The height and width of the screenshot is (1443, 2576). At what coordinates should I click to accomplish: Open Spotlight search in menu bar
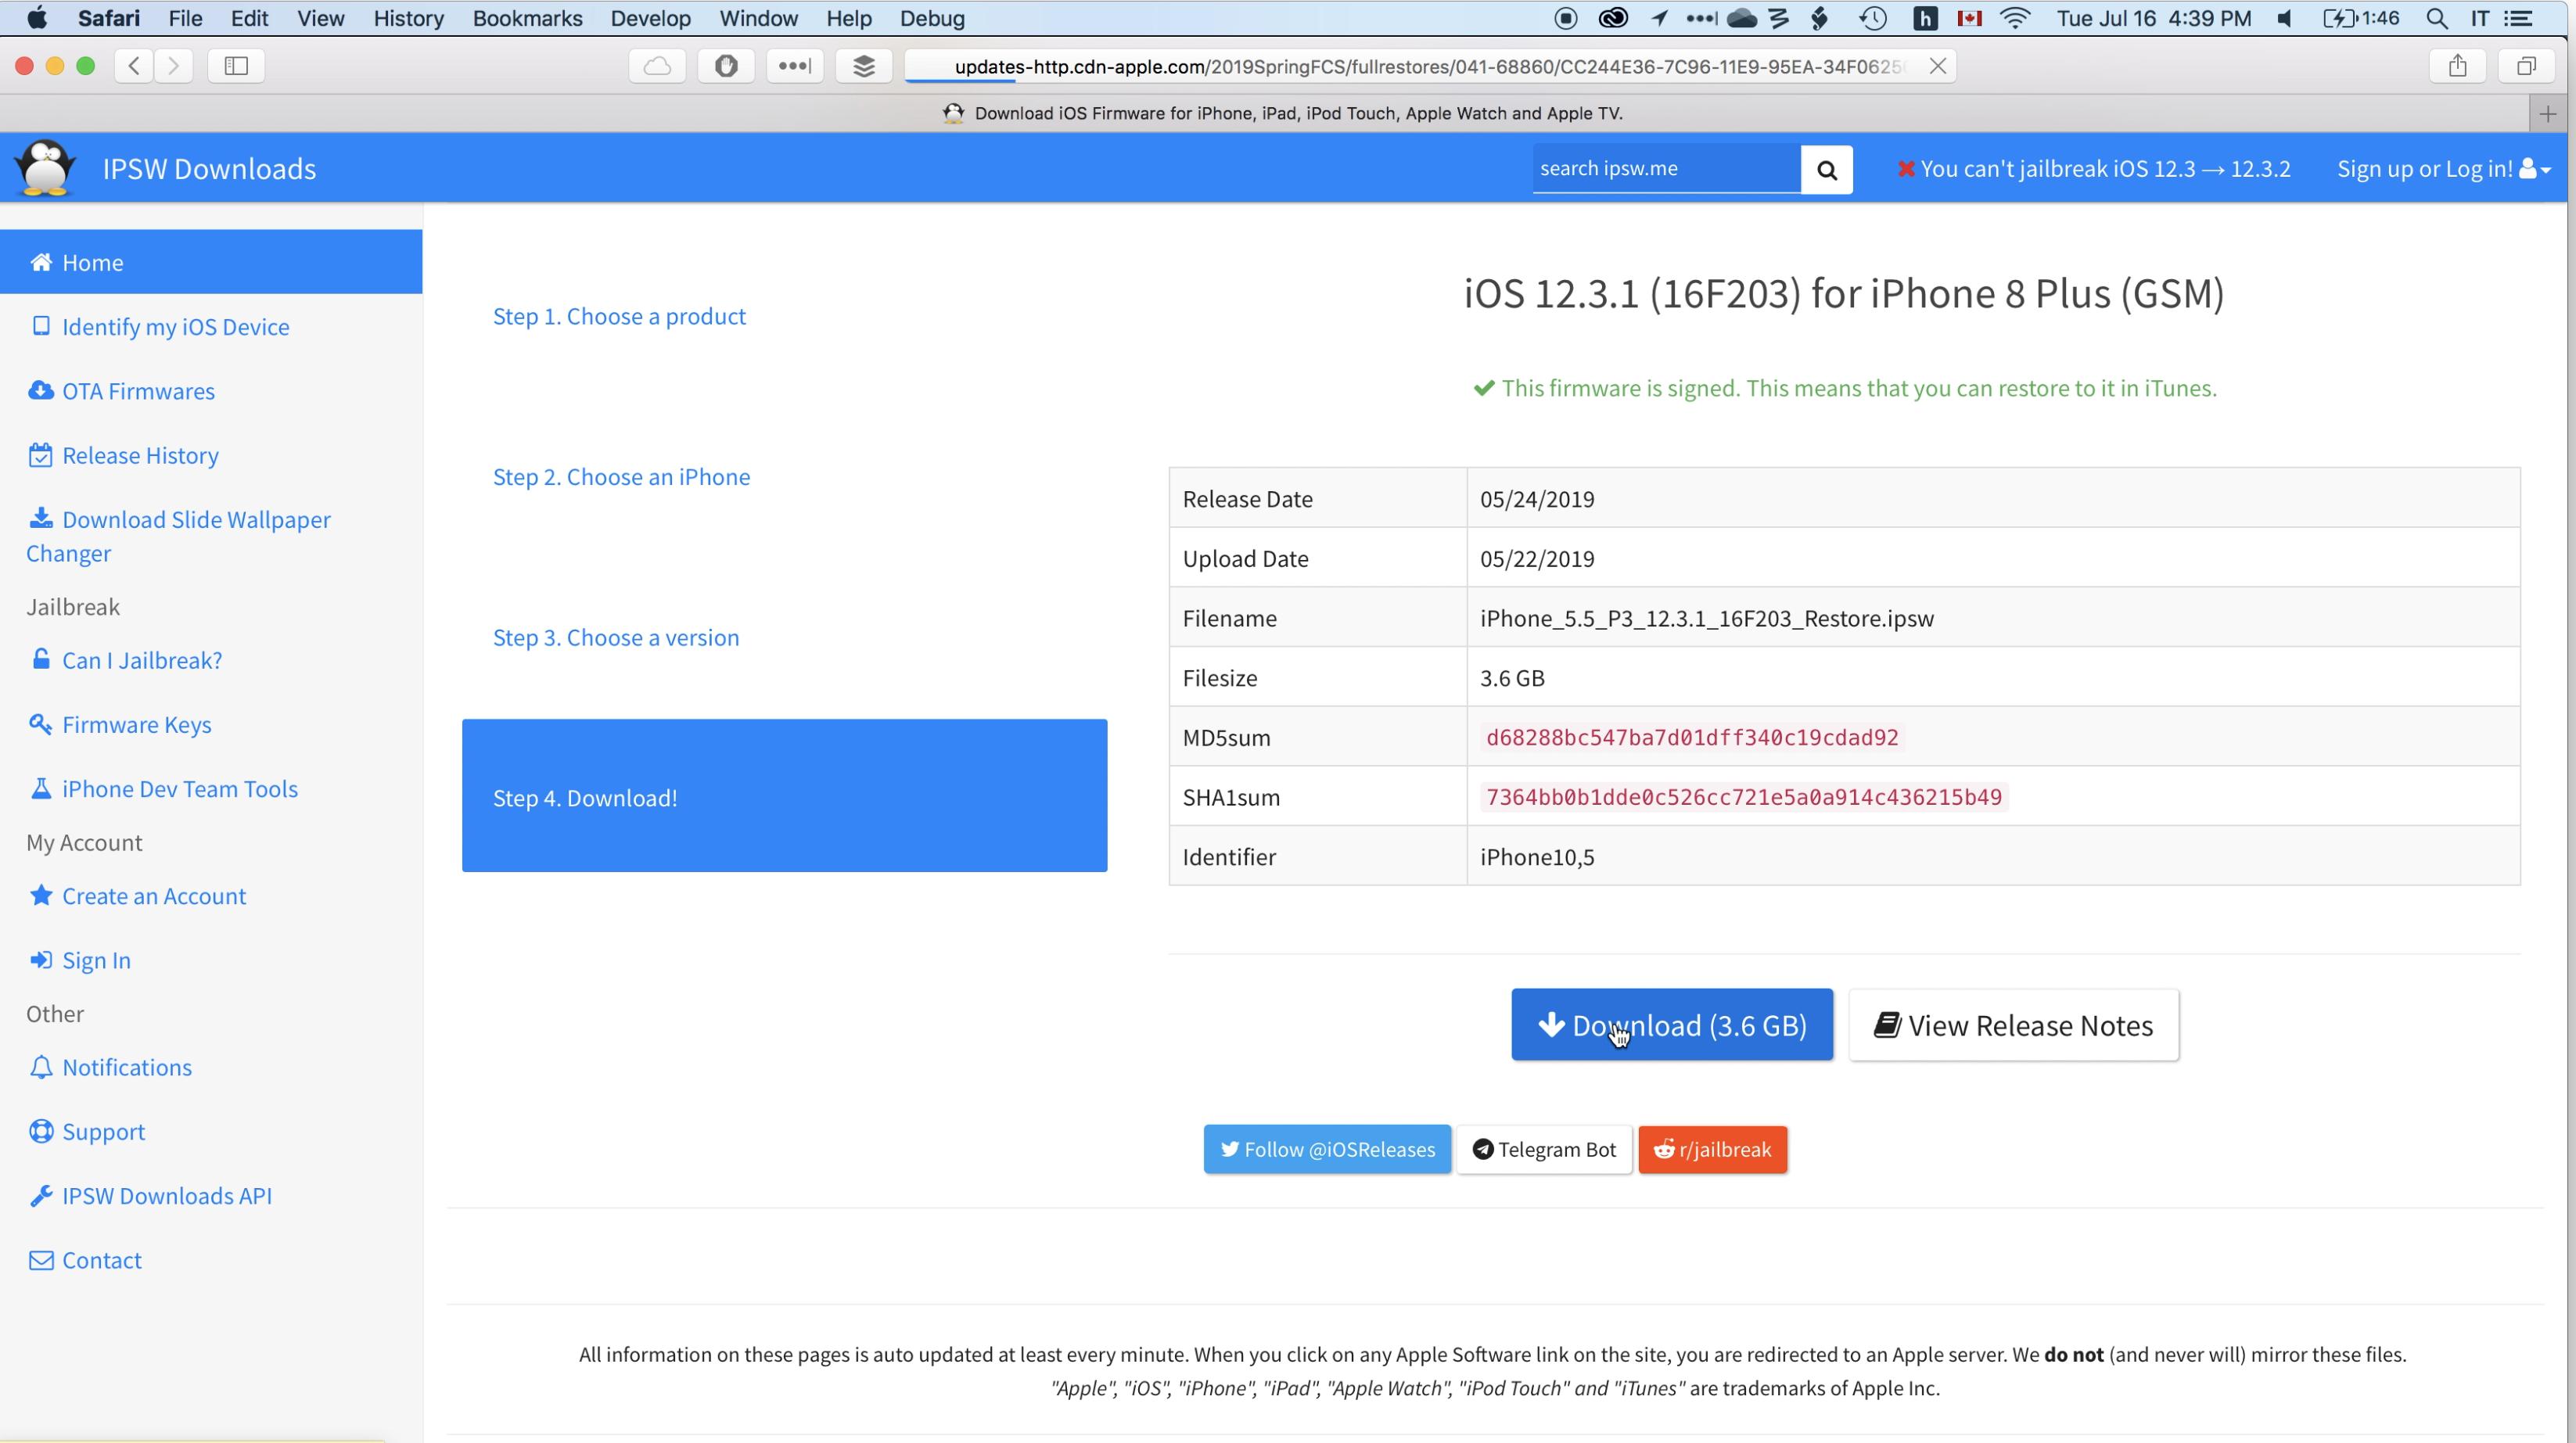[2436, 18]
